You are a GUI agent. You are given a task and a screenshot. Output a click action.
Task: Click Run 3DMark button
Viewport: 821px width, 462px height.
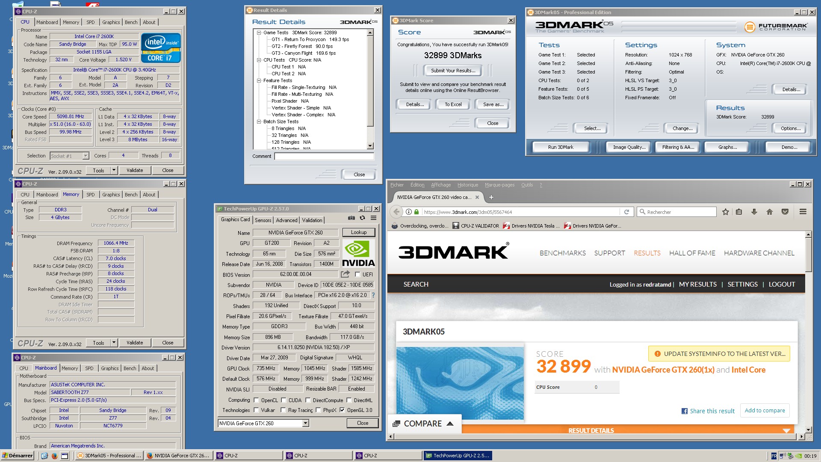[x=561, y=147]
